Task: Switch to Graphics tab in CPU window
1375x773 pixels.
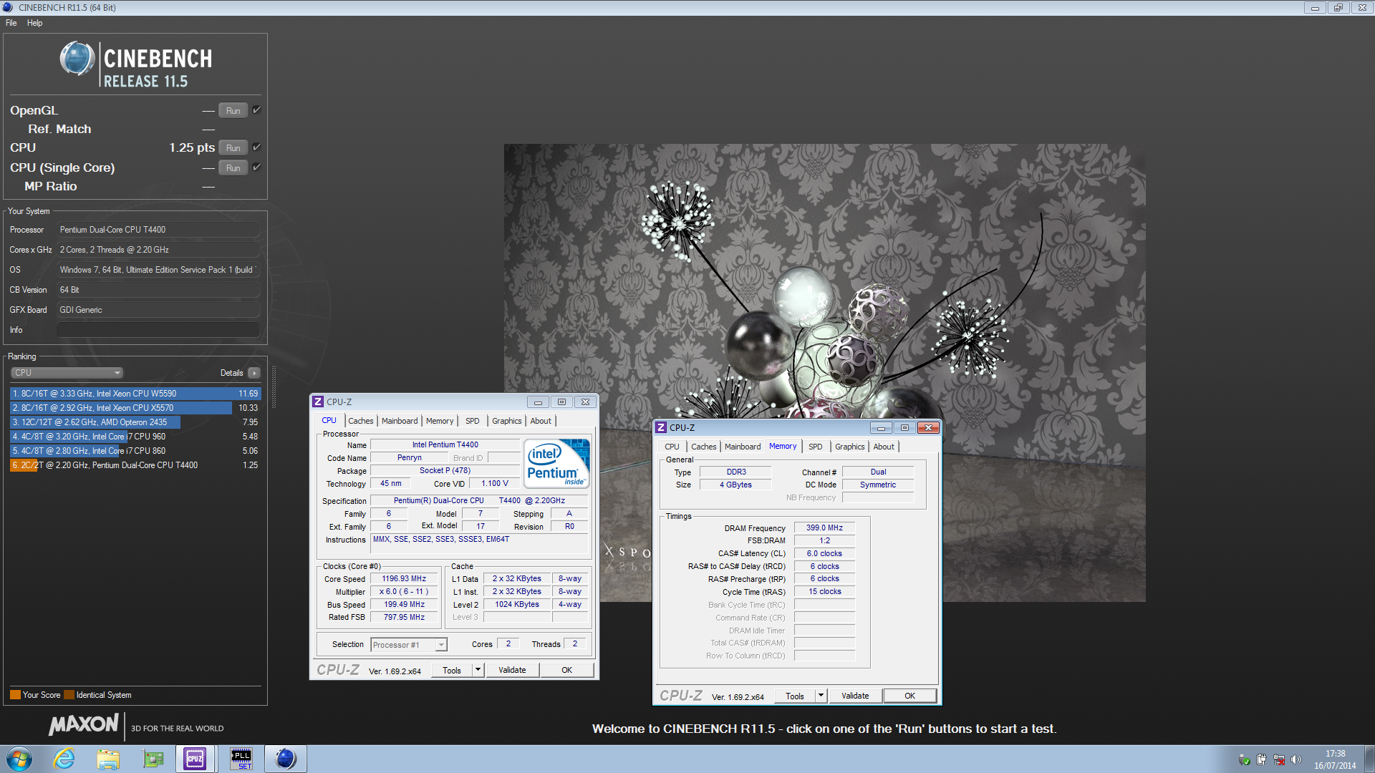Action: click(x=506, y=421)
